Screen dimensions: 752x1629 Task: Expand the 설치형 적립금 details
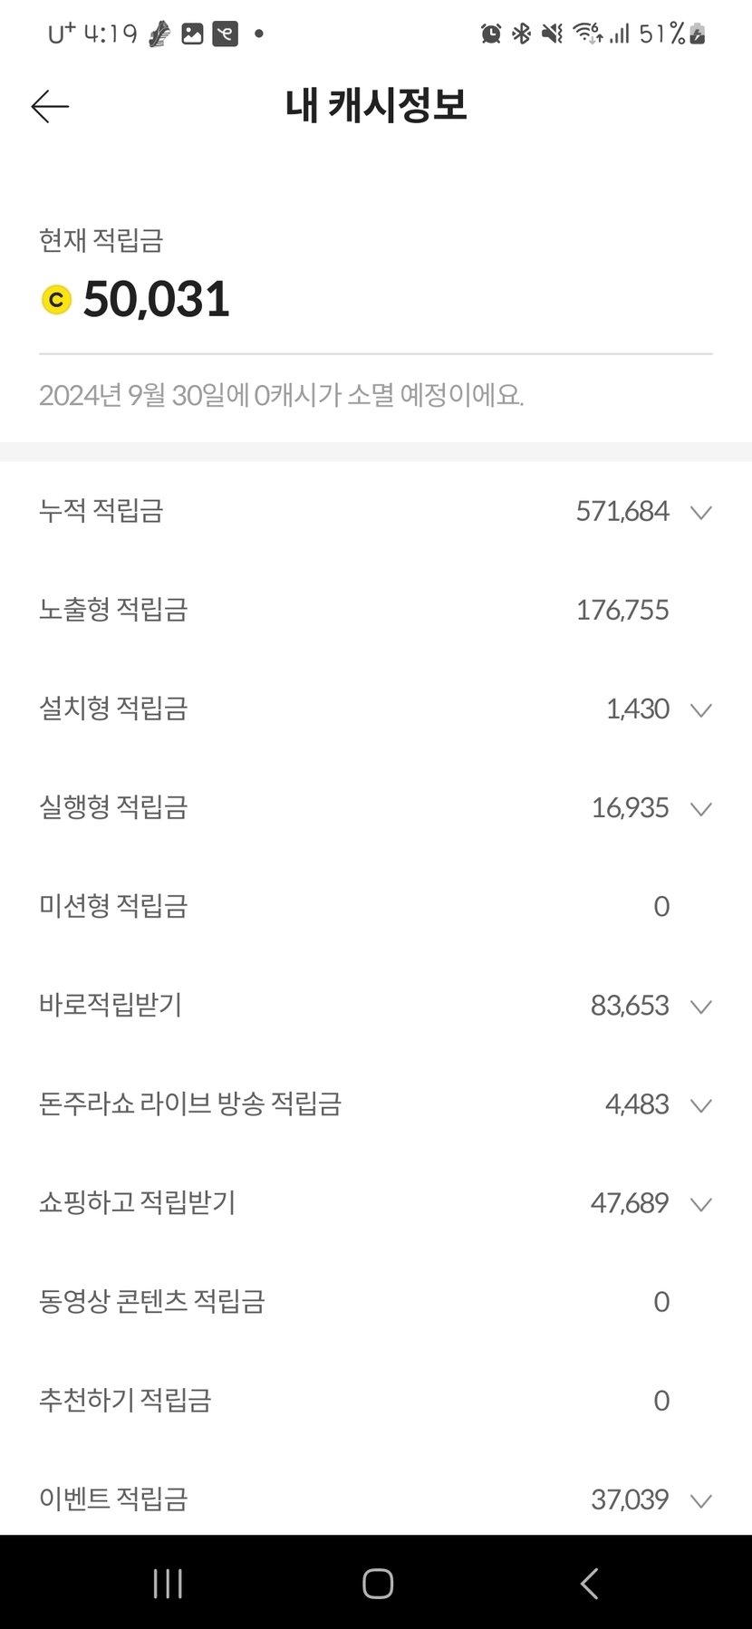(x=700, y=709)
